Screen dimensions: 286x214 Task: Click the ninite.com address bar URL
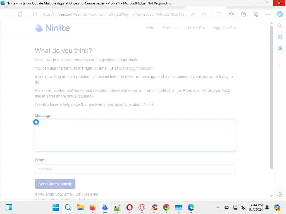[x=114, y=14]
